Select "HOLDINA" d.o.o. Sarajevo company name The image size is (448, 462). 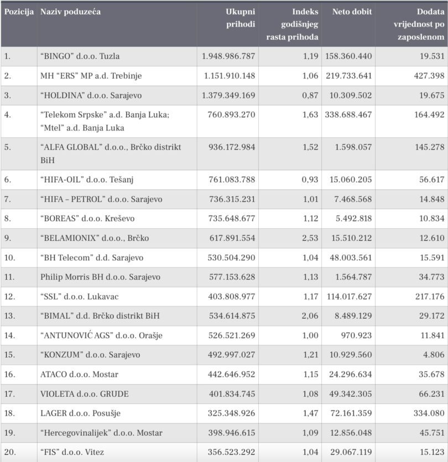pos(91,95)
